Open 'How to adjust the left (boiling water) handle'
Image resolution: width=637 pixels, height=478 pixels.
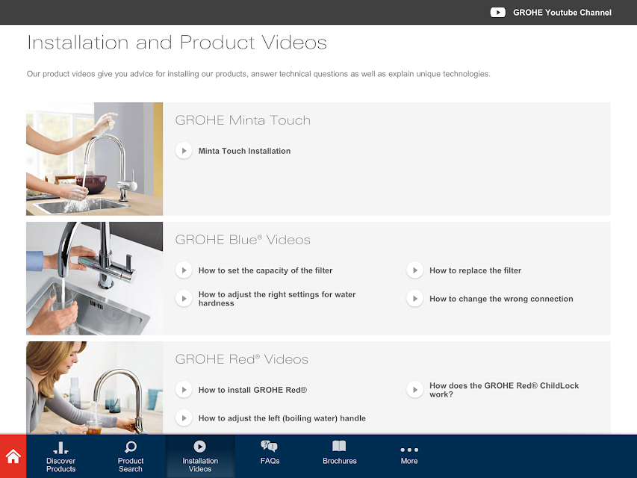coord(282,418)
